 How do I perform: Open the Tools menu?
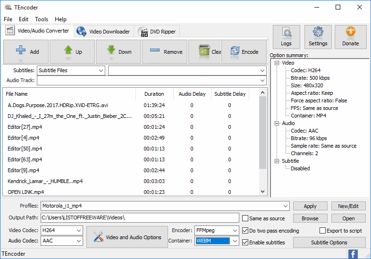(x=42, y=19)
